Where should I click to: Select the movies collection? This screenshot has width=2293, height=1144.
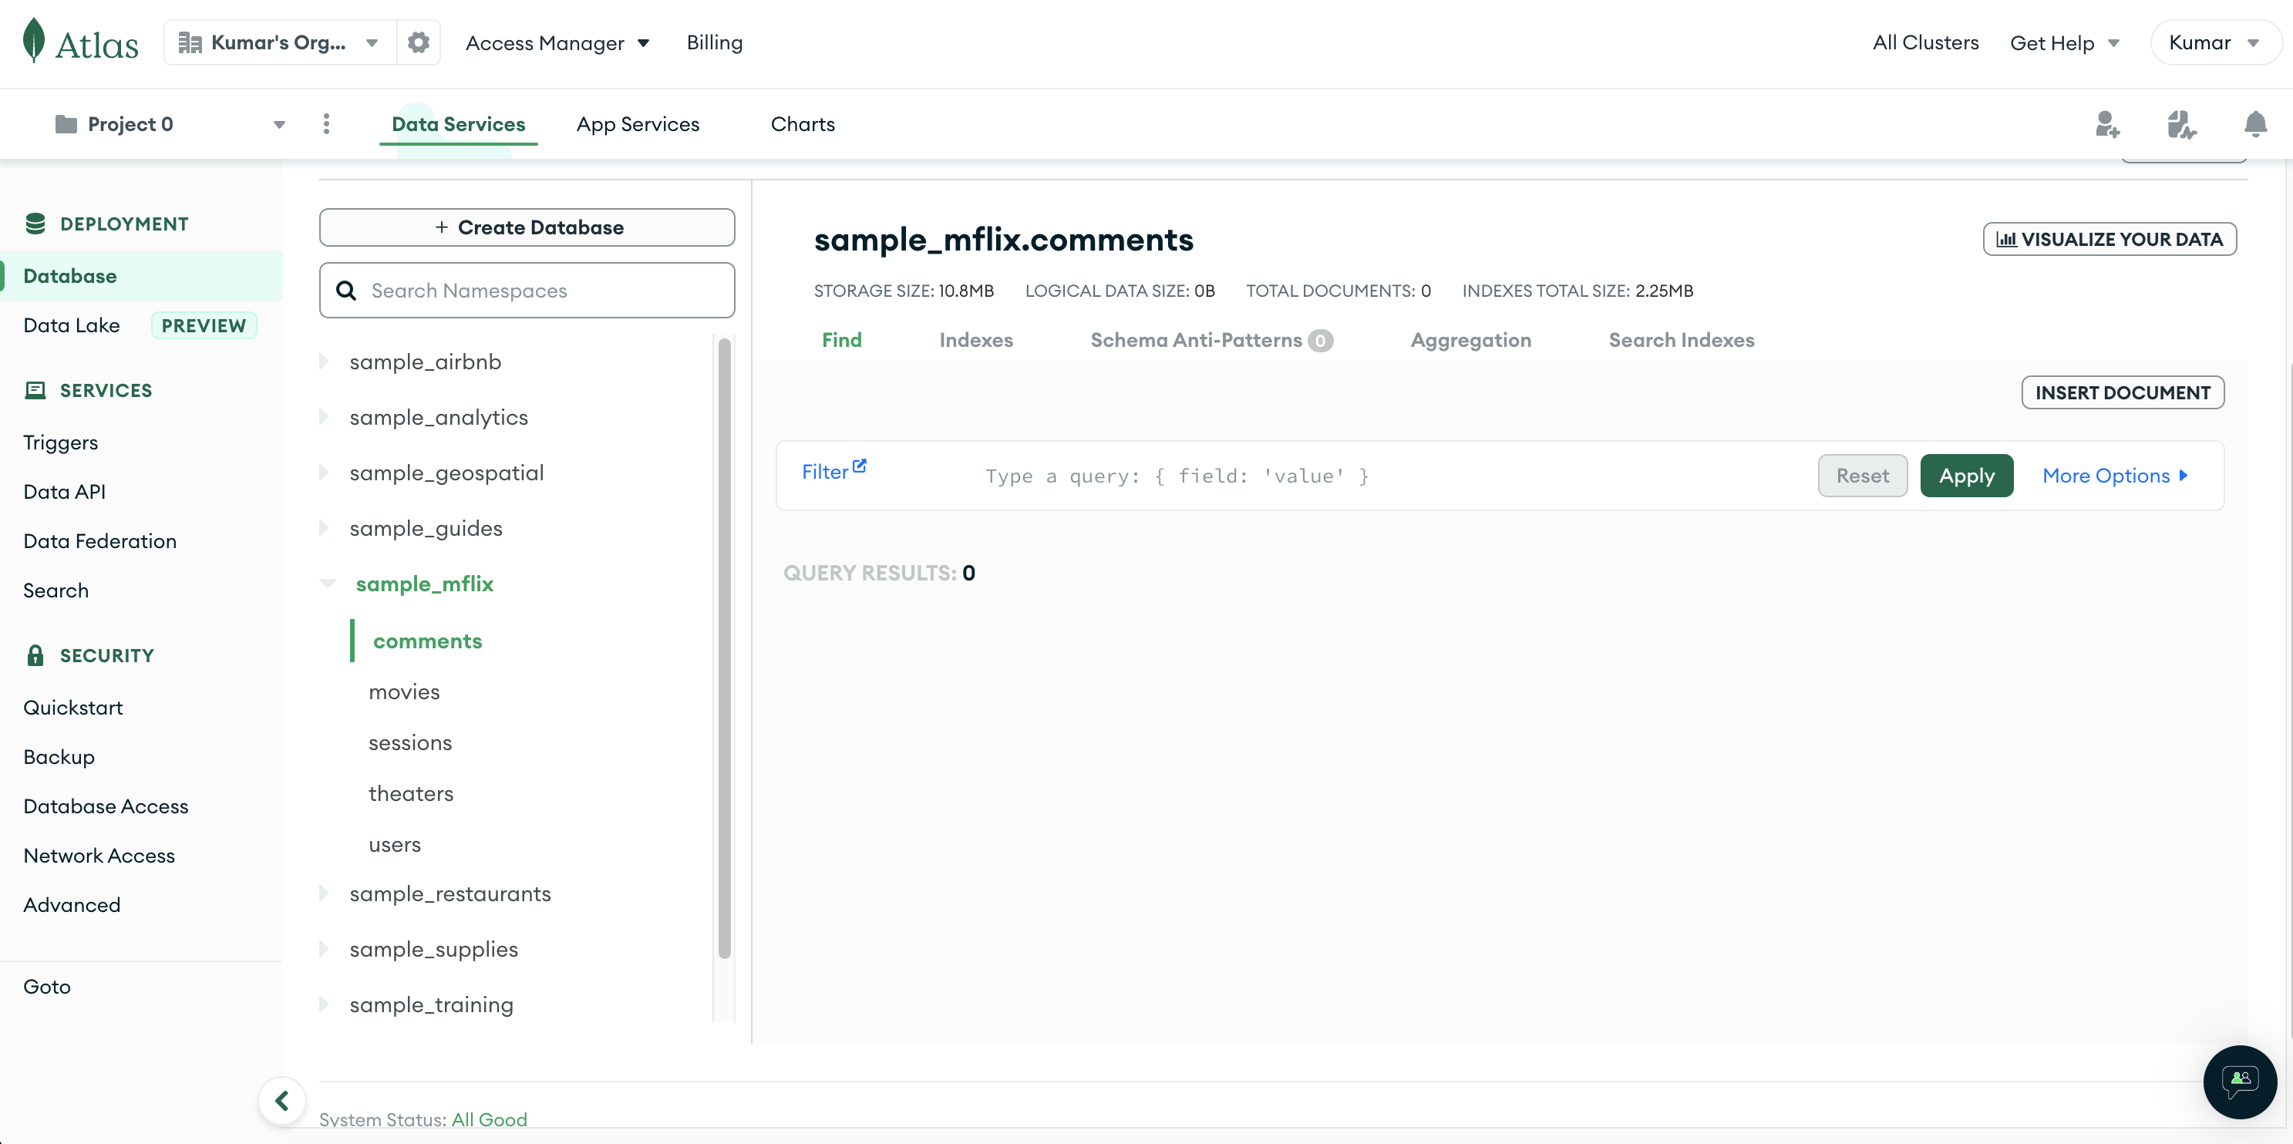click(404, 691)
